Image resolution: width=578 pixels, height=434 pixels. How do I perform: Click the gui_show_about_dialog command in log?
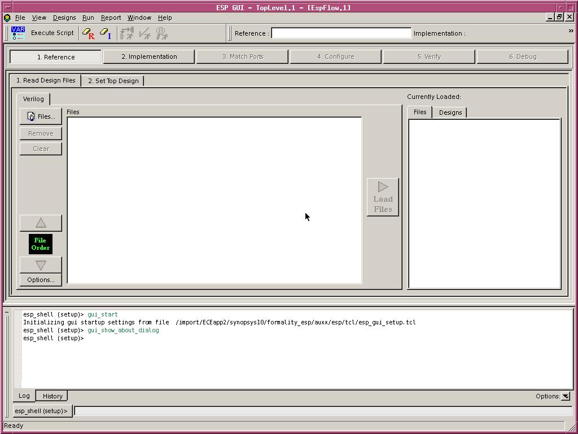(123, 330)
